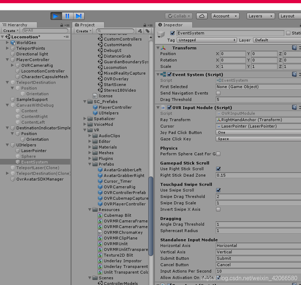The height and width of the screenshot is (285, 301).
Task: Collapse the SC_Prefabs folder
Action: [85, 102]
